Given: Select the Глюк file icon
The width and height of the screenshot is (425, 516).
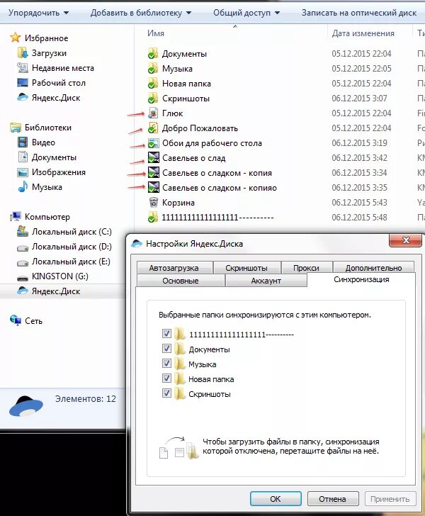Looking at the screenshot, I should tap(153, 113).
